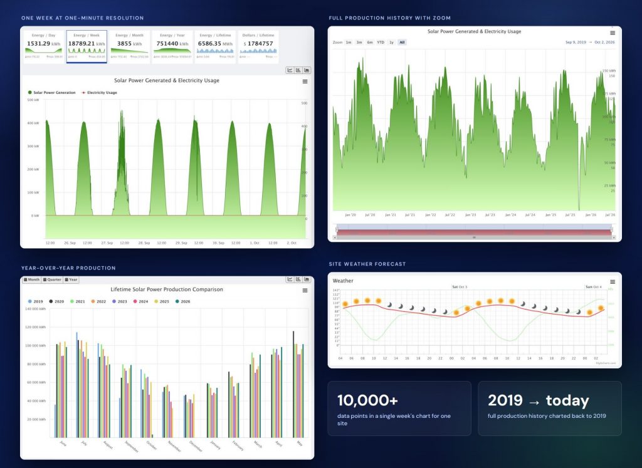
Task: Click 'Sun Oct 4' label in weather chart
Action: tap(593, 287)
